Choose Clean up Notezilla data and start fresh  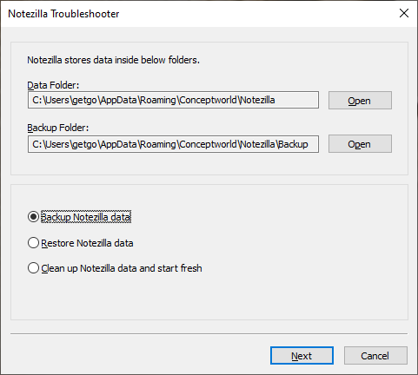(x=115, y=268)
